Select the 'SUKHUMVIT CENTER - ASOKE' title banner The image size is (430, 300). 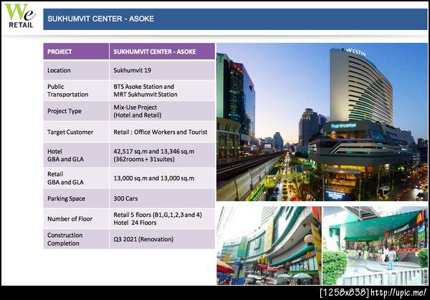(235, 19)
